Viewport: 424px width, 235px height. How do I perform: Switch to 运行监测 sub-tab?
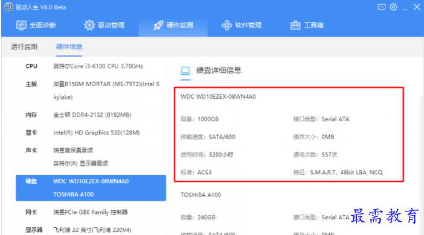point(24,46)
